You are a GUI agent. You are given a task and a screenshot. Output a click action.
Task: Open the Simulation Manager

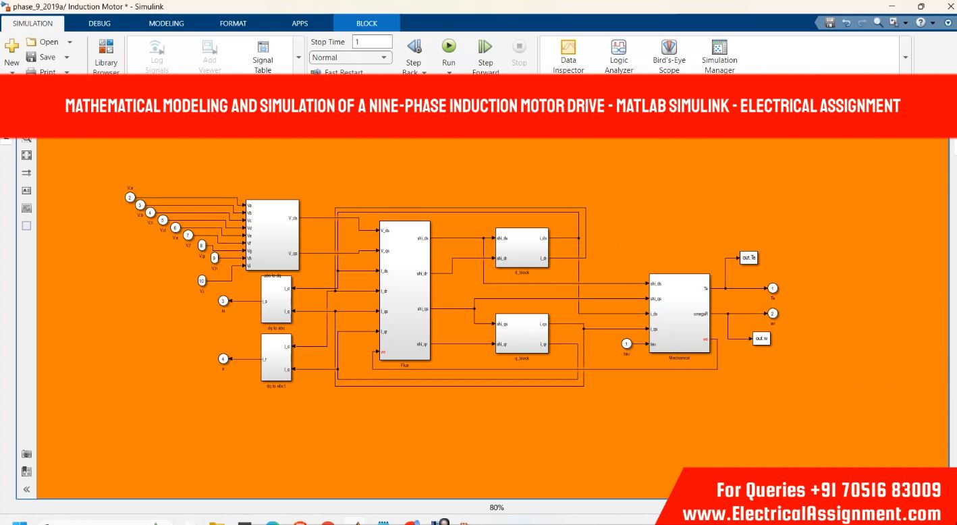[x=719, y=48]
